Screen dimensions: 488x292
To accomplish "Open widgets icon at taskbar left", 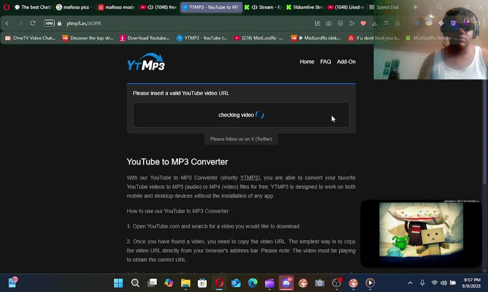I will [x=13, y=283].
